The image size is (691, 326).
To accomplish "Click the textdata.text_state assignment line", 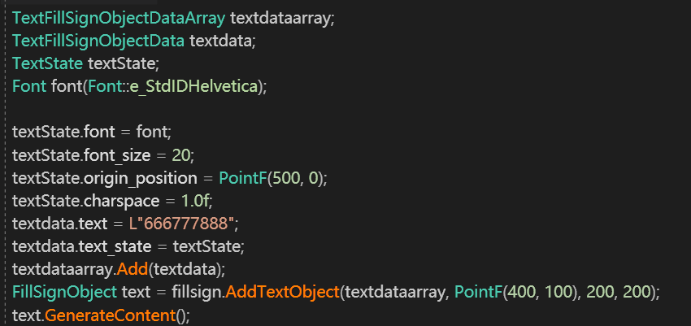I will click(128, 246).
